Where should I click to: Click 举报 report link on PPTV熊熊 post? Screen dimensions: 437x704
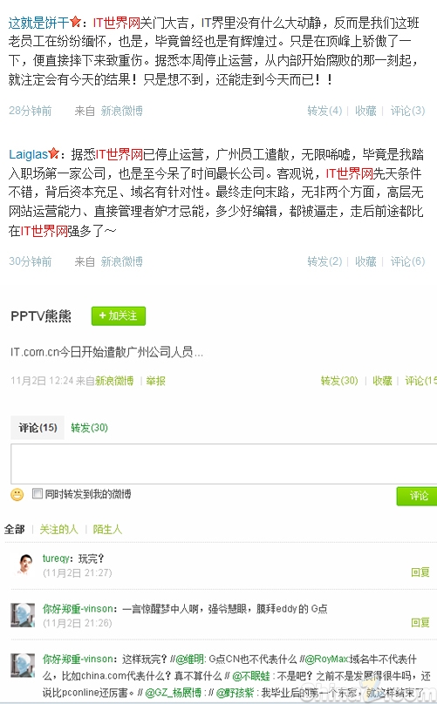155,381
